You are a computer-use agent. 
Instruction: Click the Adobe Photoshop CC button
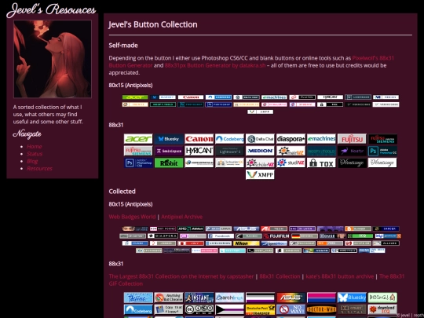tap(382, 151)
